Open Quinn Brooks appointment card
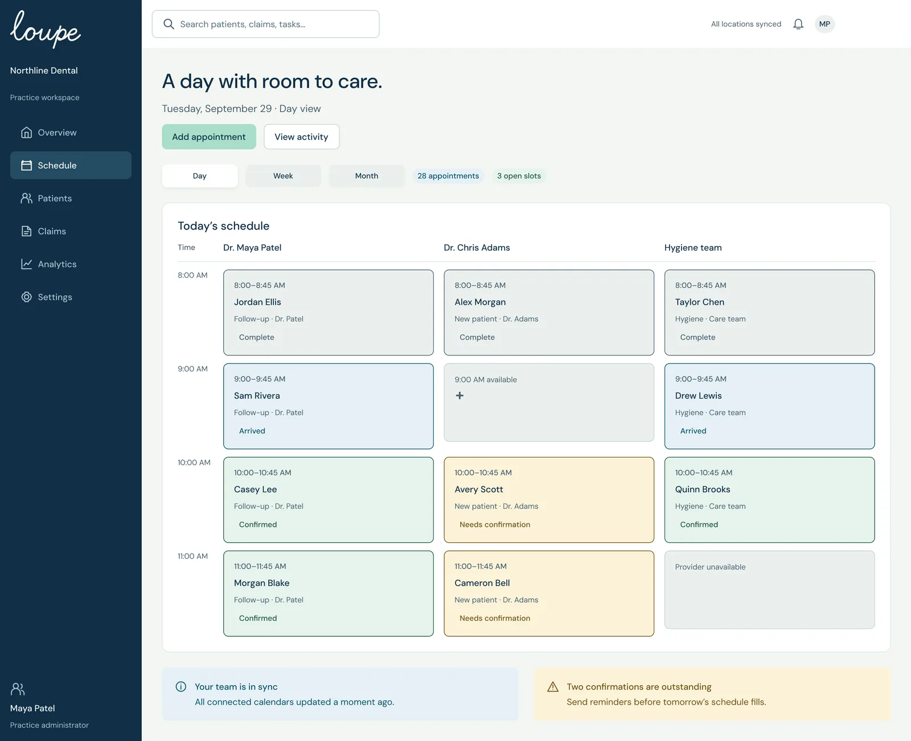 pyautogui.click(x=769, y=500)
